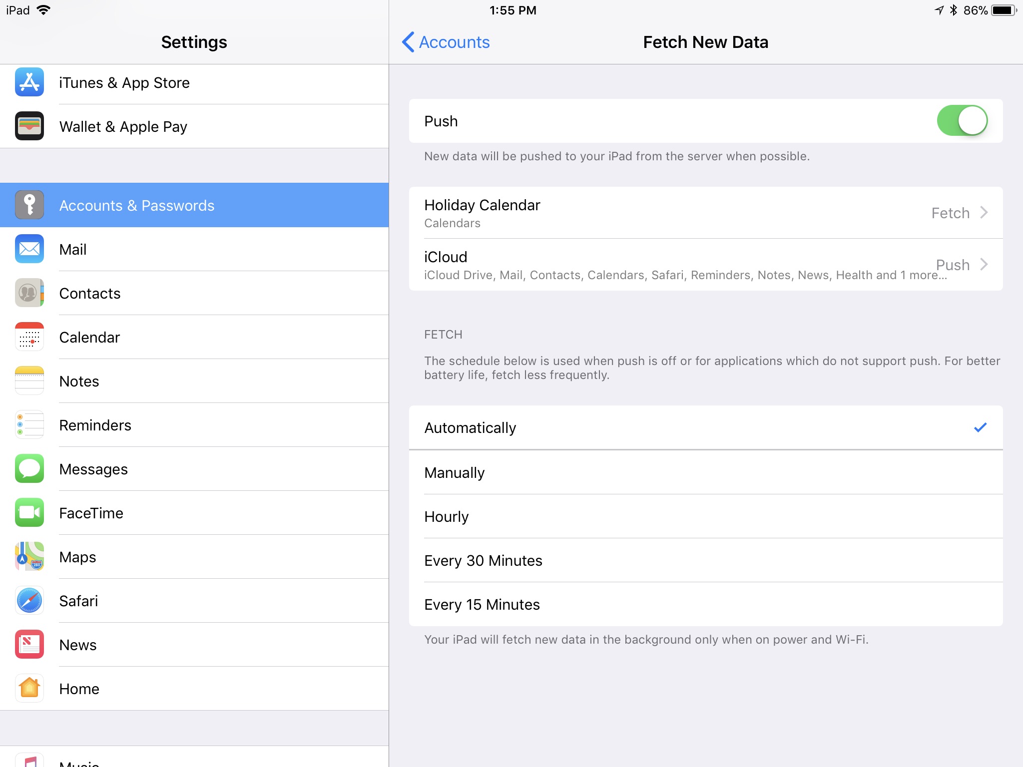Open Messages settings row
This screenshot has width=1023, height=767.
[194, 469]
